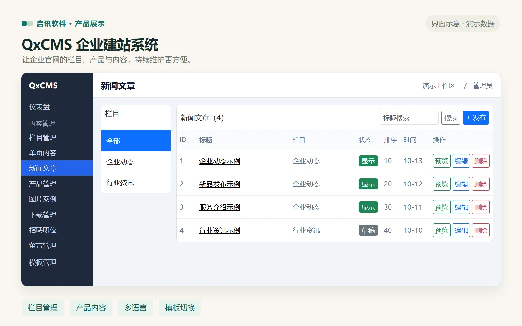Screen dimensions: 522x326
Task: Open the 企业动态示例 article link
Action: (x=220, y=161)
